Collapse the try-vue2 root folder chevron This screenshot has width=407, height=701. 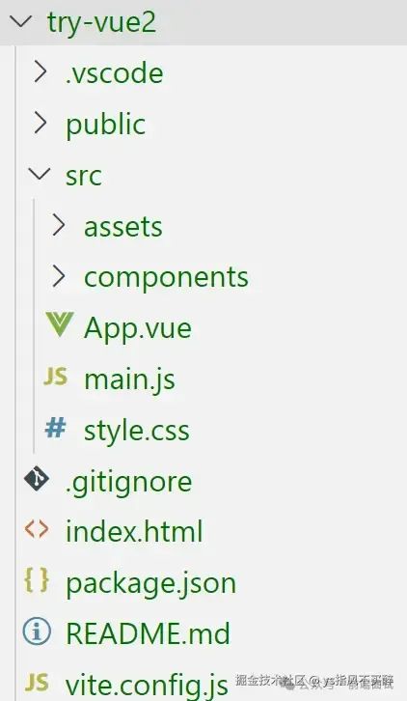20,21
